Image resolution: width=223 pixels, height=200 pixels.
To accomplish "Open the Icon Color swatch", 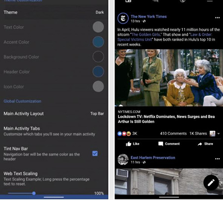I will (98, 86).
